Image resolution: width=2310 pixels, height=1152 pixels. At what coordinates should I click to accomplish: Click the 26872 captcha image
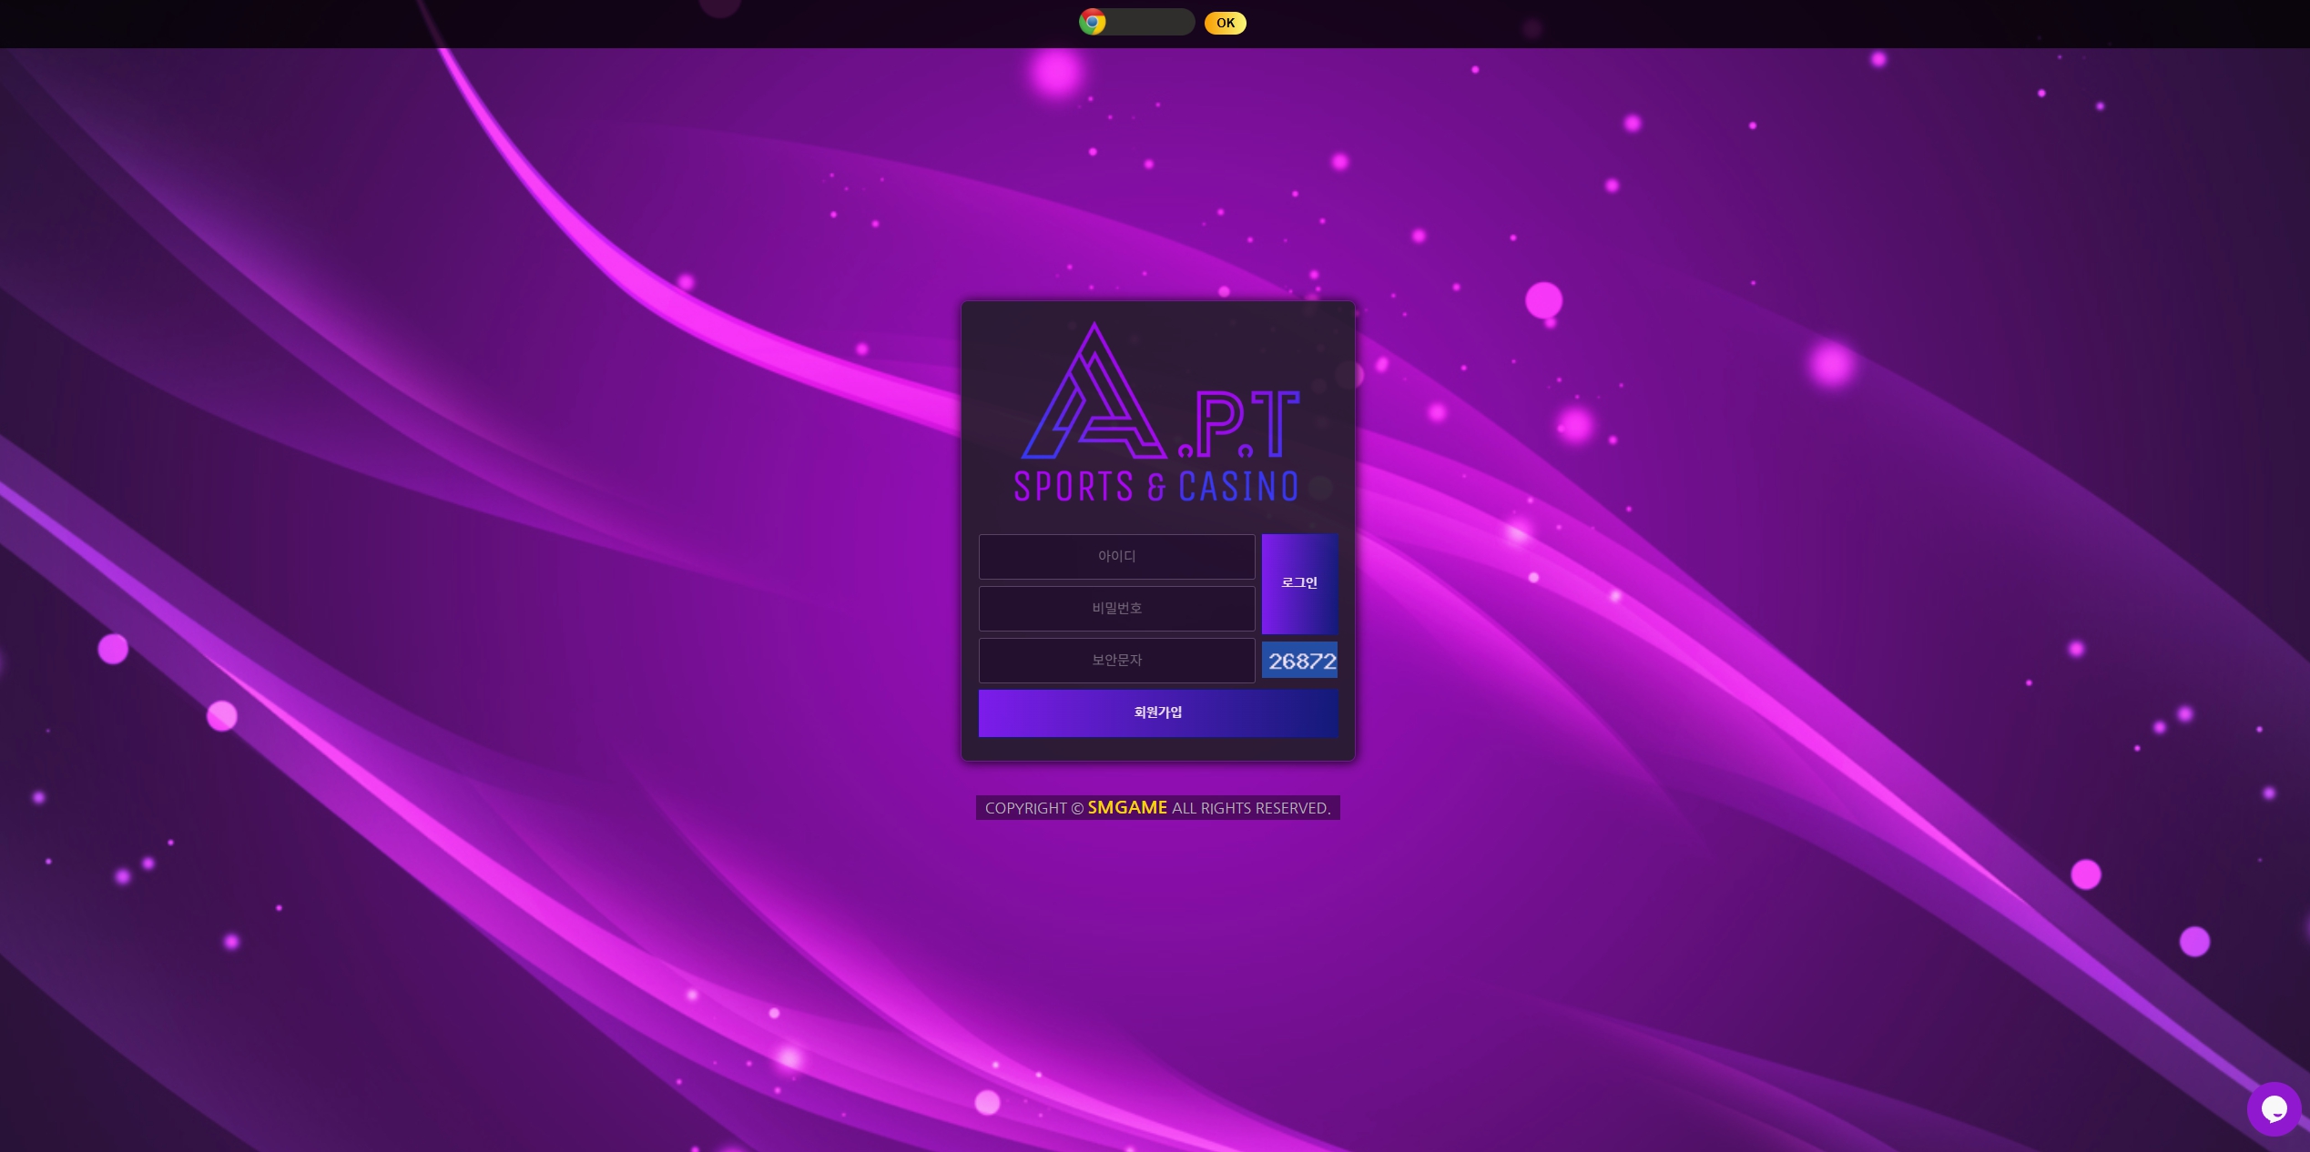[1300, 660]
